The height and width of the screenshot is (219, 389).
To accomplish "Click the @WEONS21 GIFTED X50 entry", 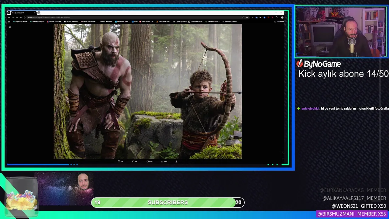I will pos(359,206).
